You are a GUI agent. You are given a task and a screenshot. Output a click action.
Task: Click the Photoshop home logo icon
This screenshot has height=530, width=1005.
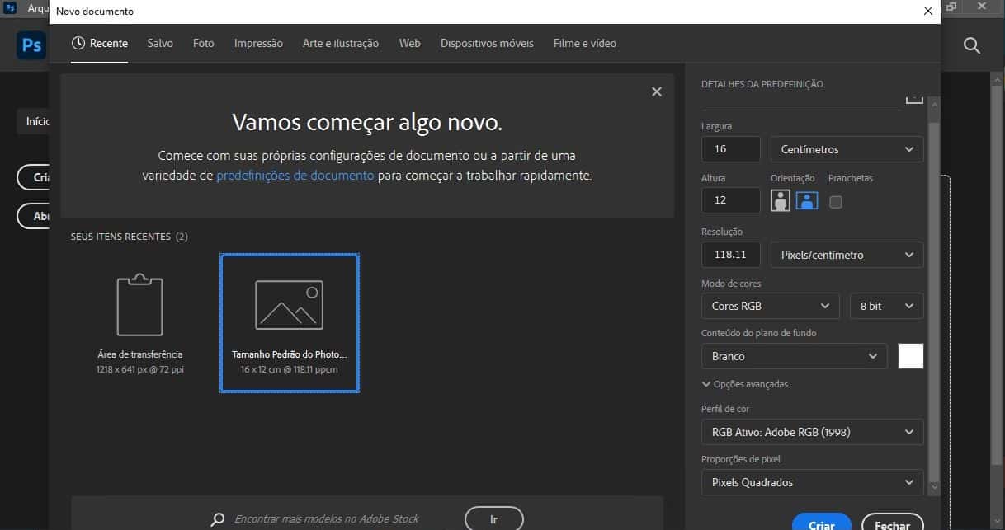click(31, 45)
